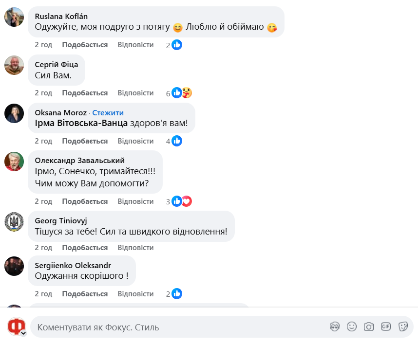Reply to Ruslana Koflán's comment via Відповісти
The height and width of the screenshot is (344, 418).
[135, 45]
